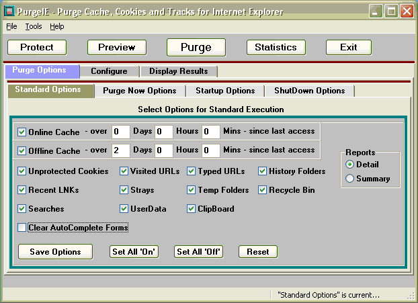Click the window resize grip in status bar
Screen dimensions: 418x303
pyautogui.click(x=411, y=296)
